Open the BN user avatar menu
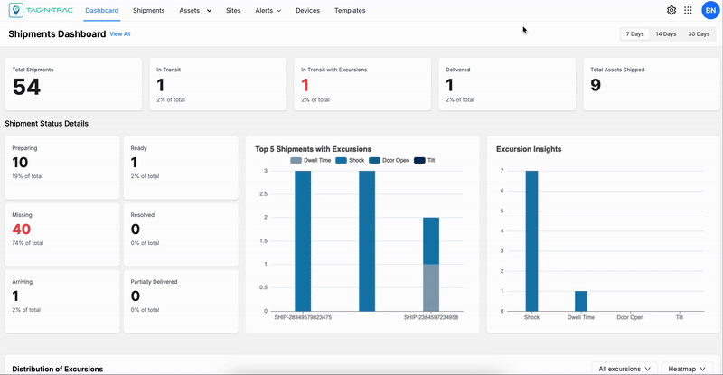 click(x=710, y=11)
